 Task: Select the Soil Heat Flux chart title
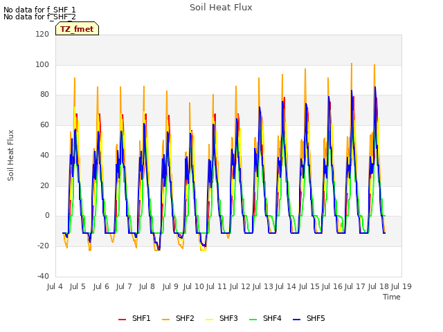[x=221, y=8]
